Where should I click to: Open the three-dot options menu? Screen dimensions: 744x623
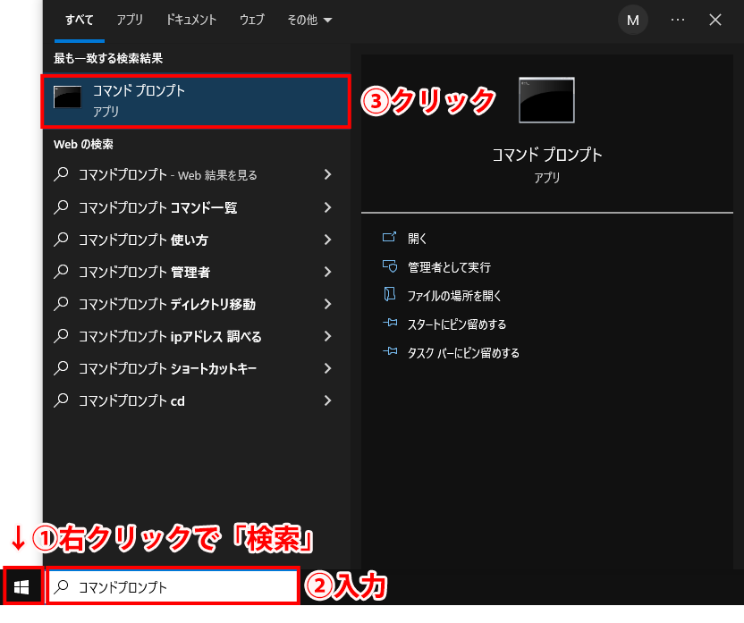click(678, 20)
